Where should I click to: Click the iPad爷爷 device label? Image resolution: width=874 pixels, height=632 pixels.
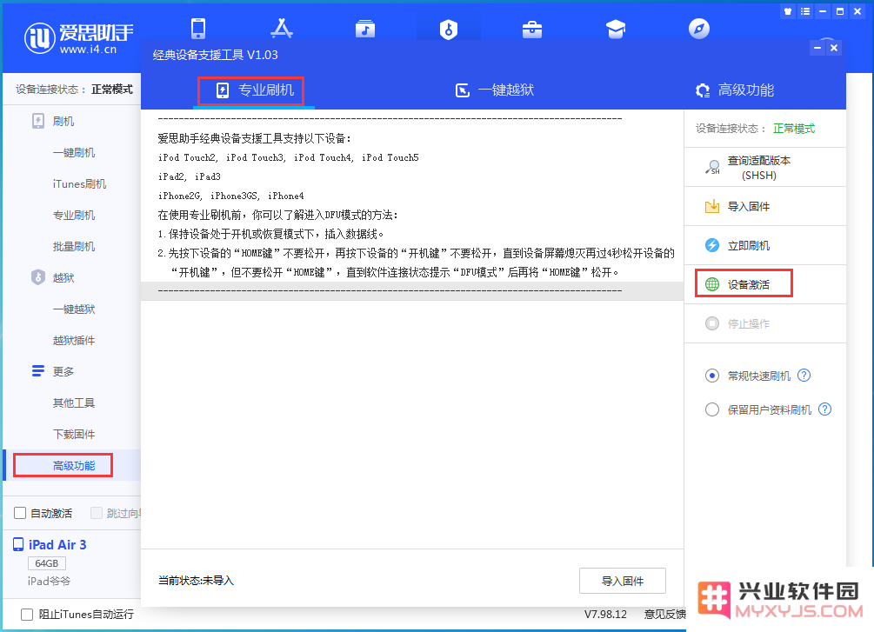coord(49,582)
